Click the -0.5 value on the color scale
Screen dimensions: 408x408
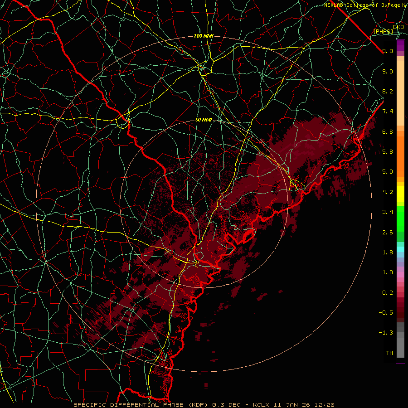(x=386, y=313)
